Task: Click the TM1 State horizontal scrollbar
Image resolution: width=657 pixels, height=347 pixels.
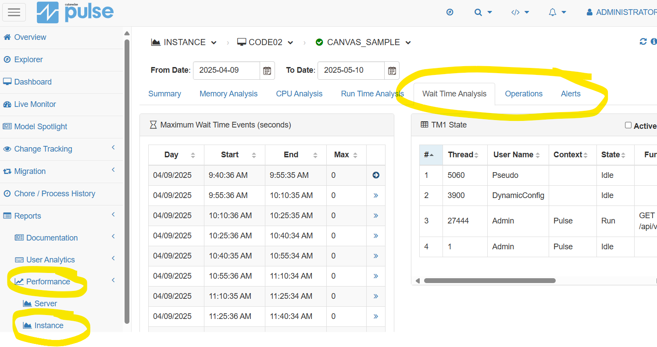Action: pyautogui.click(x=489, y=280)
